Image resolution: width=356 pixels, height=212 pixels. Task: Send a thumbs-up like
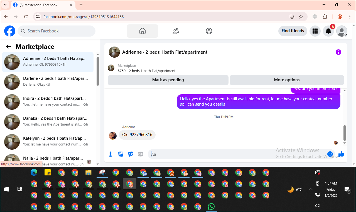point(341,154)
